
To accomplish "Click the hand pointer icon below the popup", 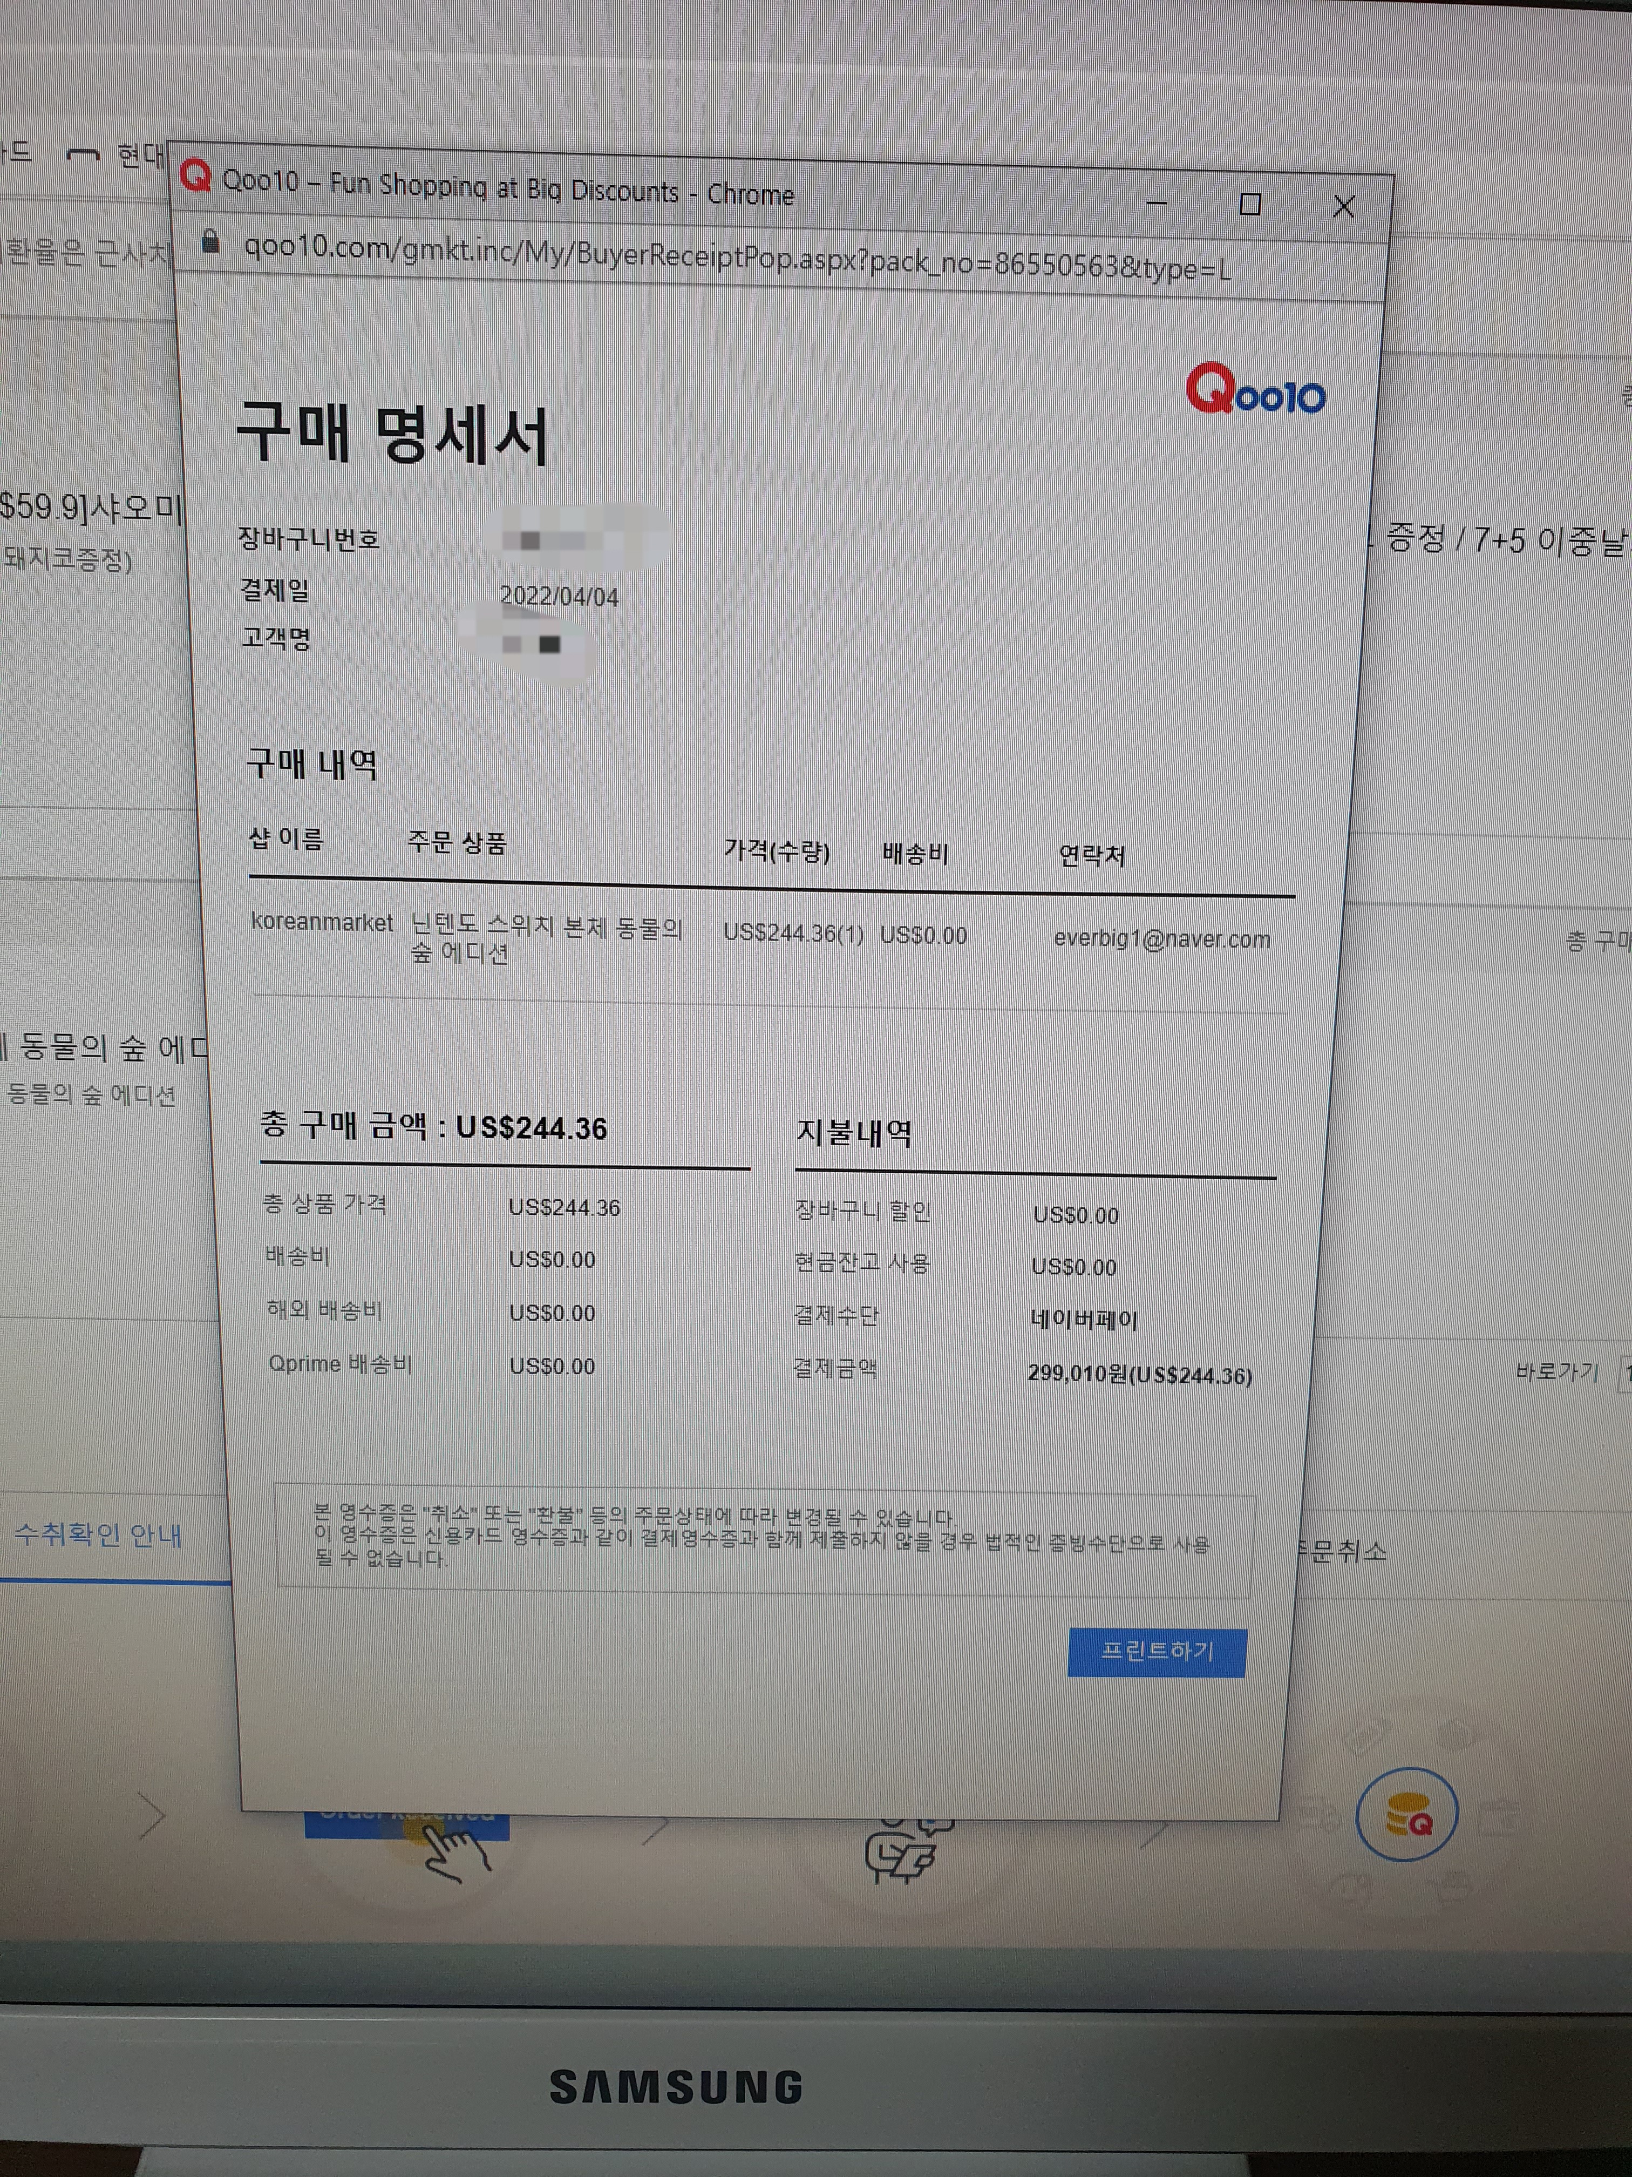I will [454, 1851].
